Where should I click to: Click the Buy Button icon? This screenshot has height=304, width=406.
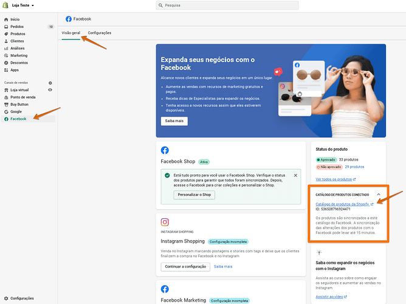coord(6,105)
